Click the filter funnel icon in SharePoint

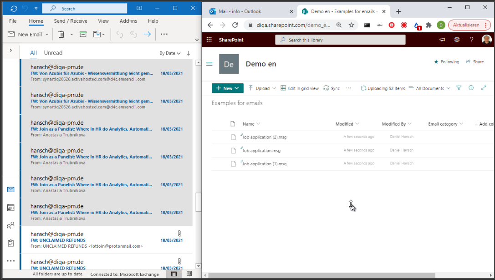click(x=459, y=88)
